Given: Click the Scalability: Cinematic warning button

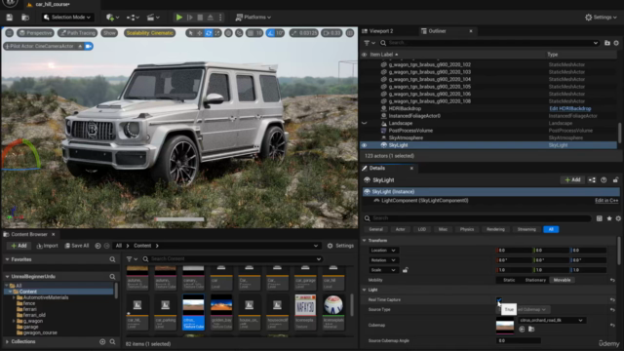Looking at the screenshot, I should [x=149, y=33].
